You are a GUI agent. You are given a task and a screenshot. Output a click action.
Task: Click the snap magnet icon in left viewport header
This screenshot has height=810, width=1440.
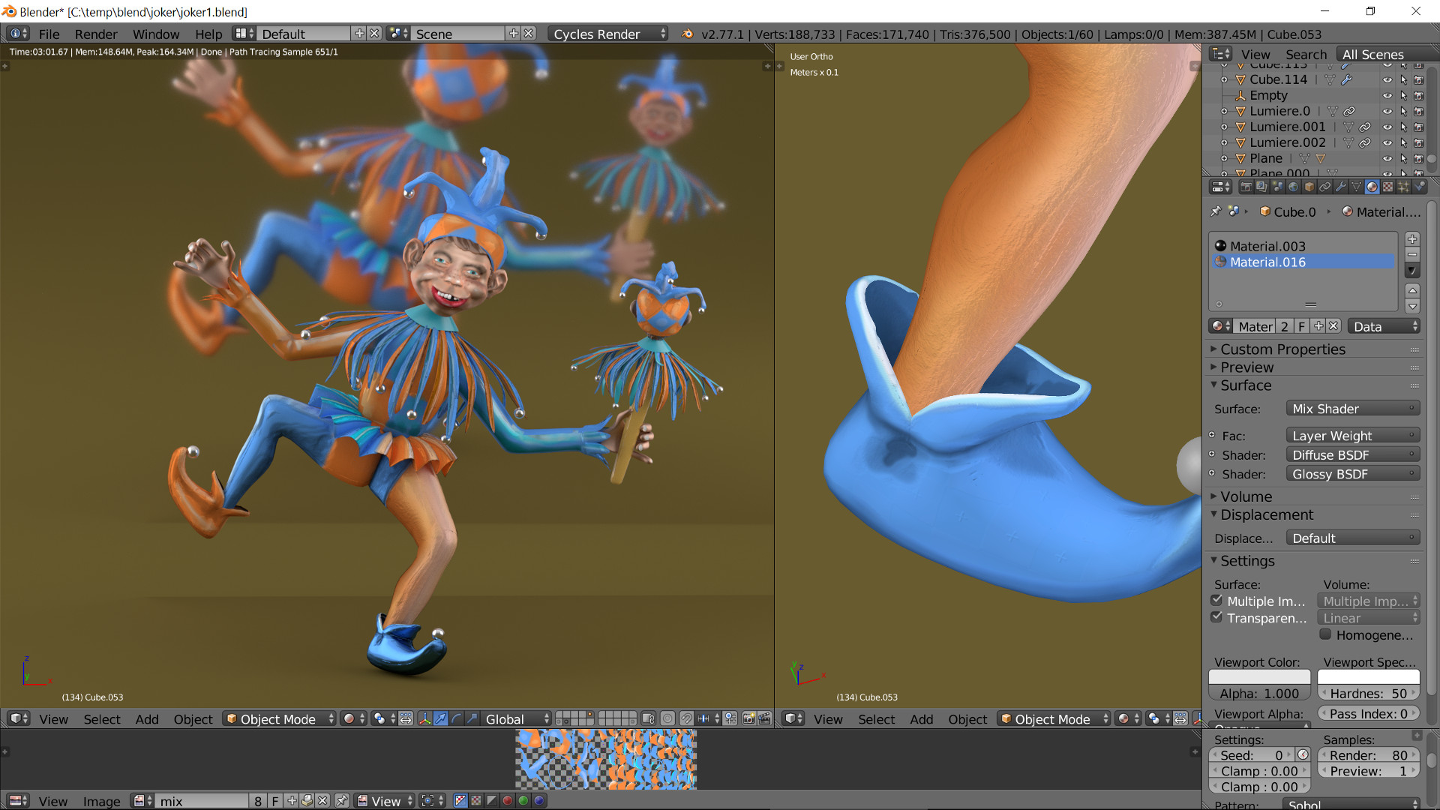click(686, 718)
